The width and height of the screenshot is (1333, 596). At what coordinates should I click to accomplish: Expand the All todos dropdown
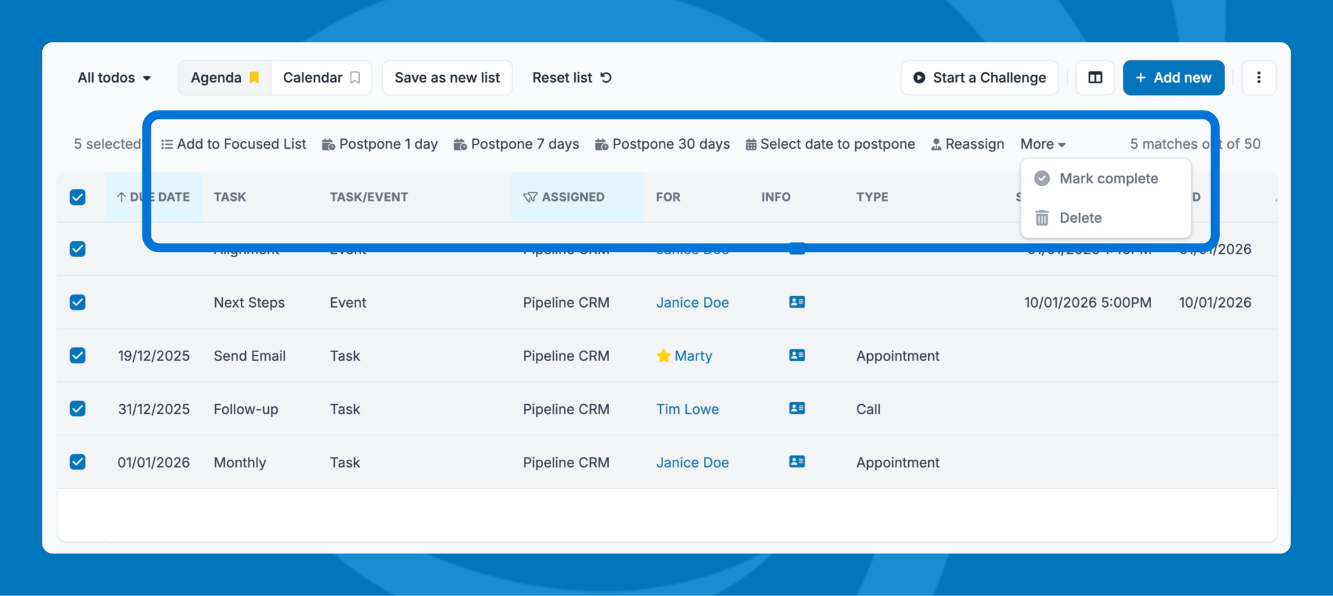(115, 78)
